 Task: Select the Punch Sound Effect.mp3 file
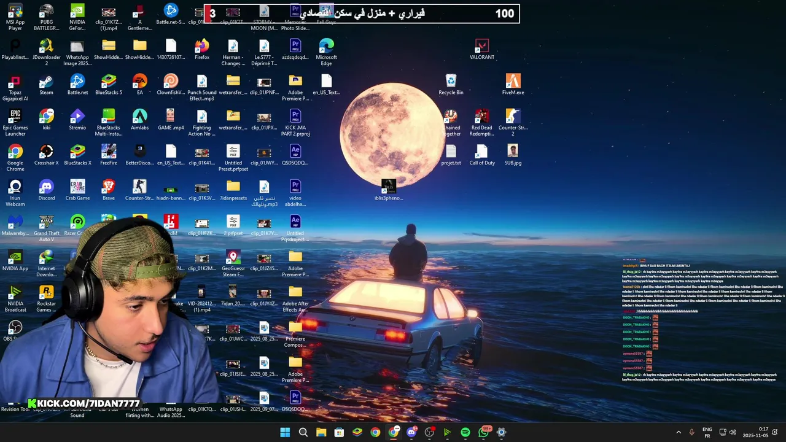(x=202, y=88)
